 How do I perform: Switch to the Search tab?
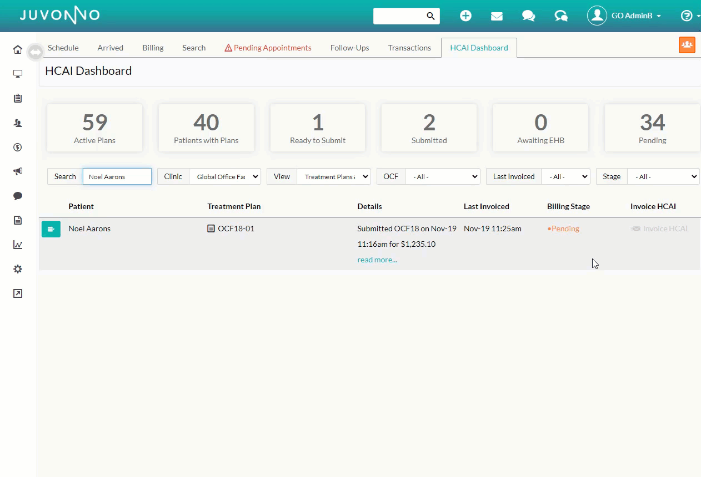tap(194, 48)
